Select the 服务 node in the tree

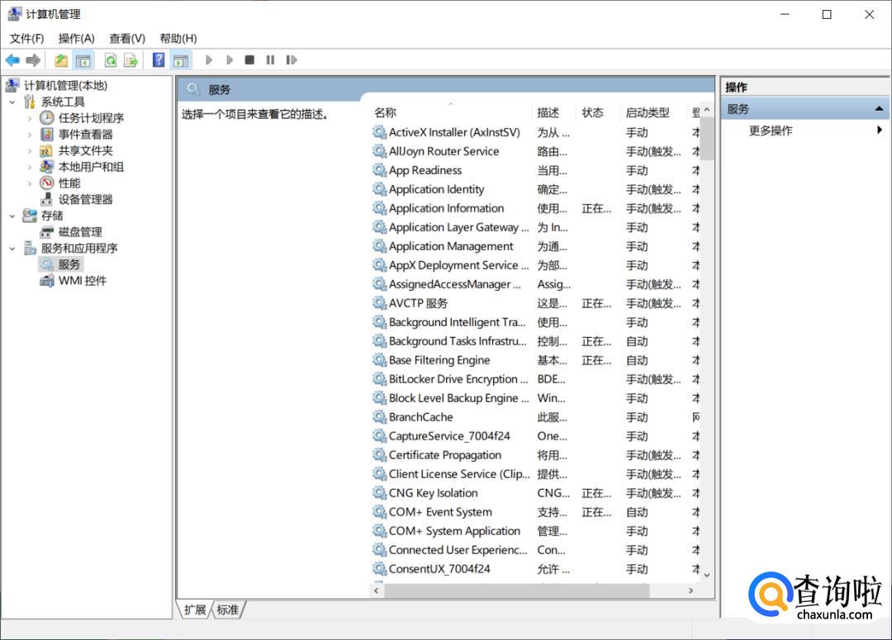[69, 264]
